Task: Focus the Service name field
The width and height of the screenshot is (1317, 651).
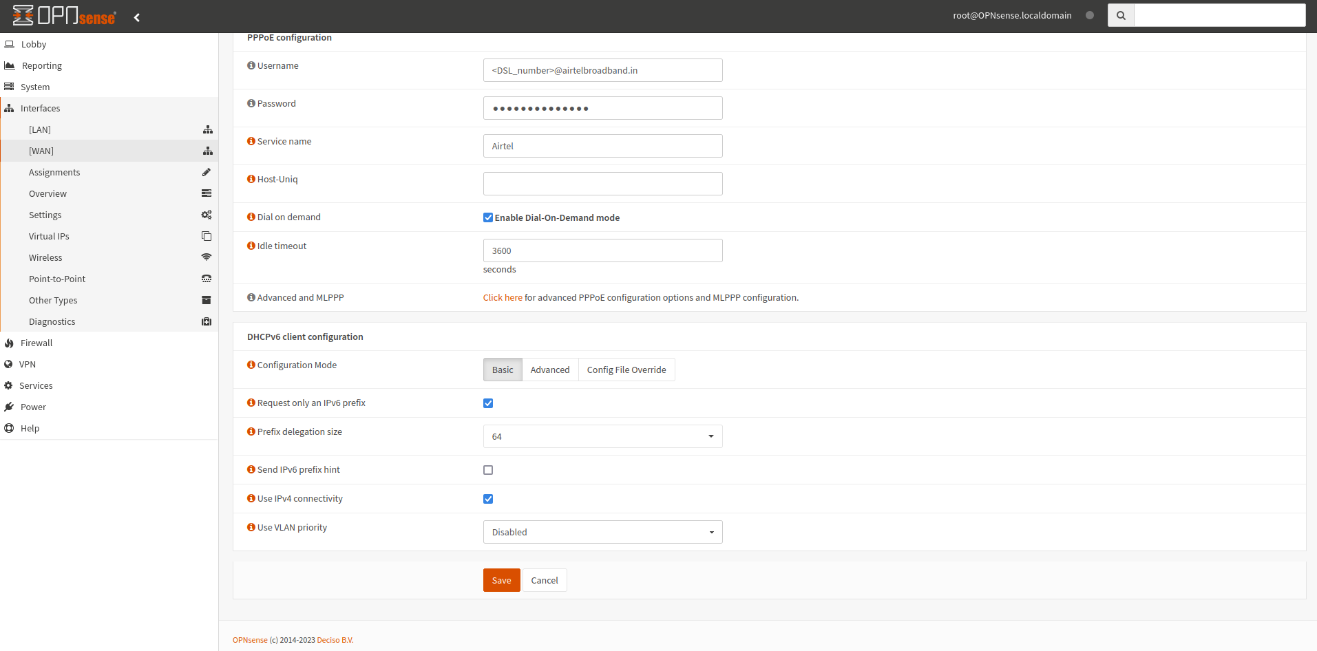Action: point(602,146)
